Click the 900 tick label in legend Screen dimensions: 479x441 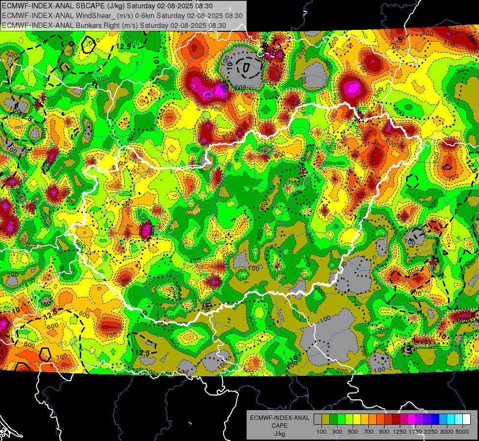point(384,432)
